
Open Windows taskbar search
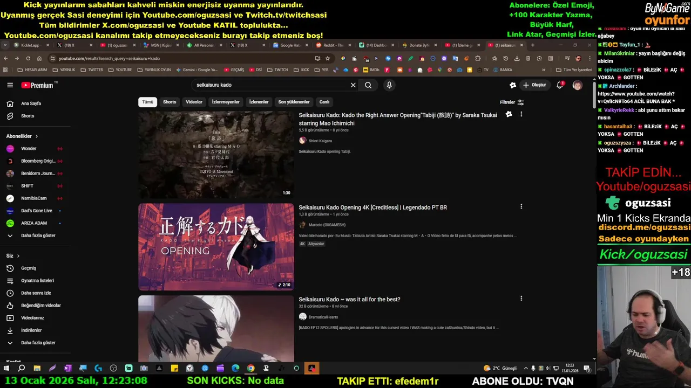pos(22,369)
